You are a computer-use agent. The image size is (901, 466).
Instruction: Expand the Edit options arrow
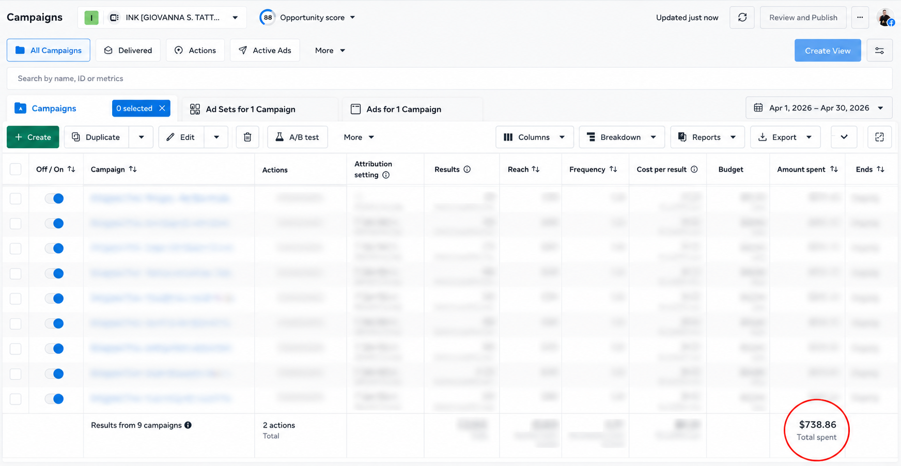(216, 137)
